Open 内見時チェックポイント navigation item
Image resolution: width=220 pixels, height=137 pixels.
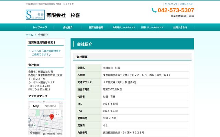(x=124, y=27)
